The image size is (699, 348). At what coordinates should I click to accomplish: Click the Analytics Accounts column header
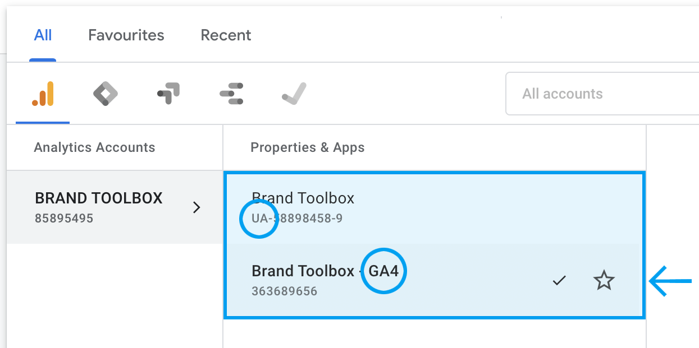click(94, 148)
